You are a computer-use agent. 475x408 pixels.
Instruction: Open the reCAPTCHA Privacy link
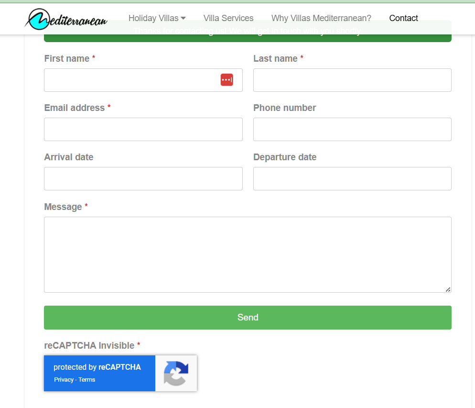tap(64, 379)
